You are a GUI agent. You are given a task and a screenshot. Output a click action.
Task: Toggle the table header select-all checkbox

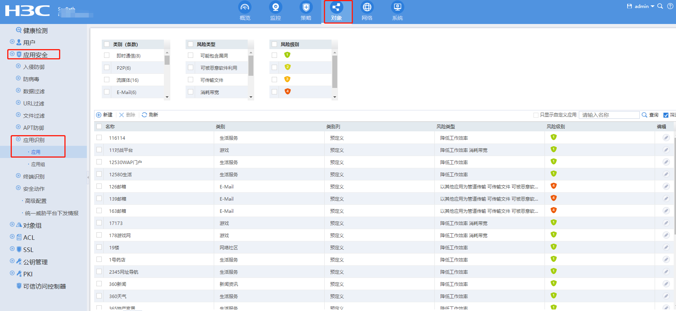tap(99, 126)
